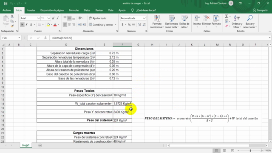
Task: Click the insert function fx icon
Action: point(45,38)
